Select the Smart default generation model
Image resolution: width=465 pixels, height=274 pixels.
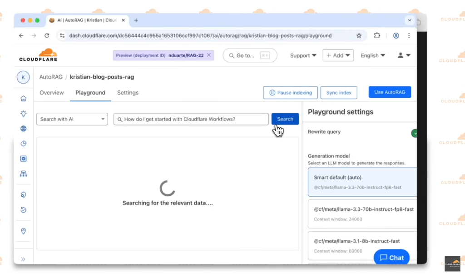pyautogui.click(x=362, y=181)
